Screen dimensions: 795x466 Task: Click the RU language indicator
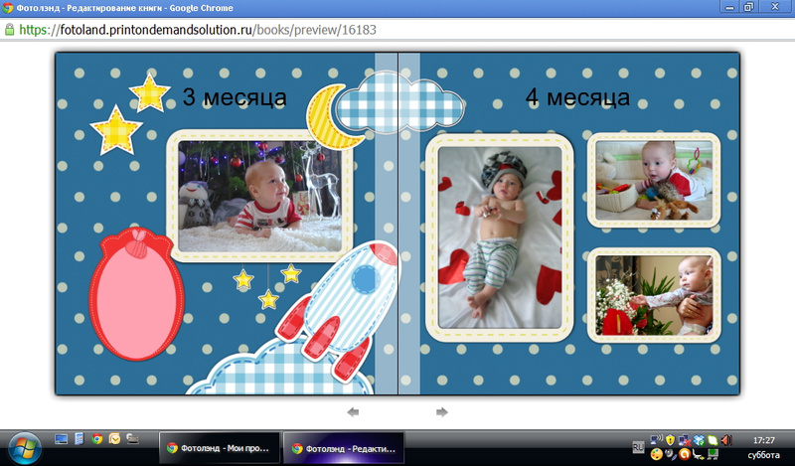638,447
